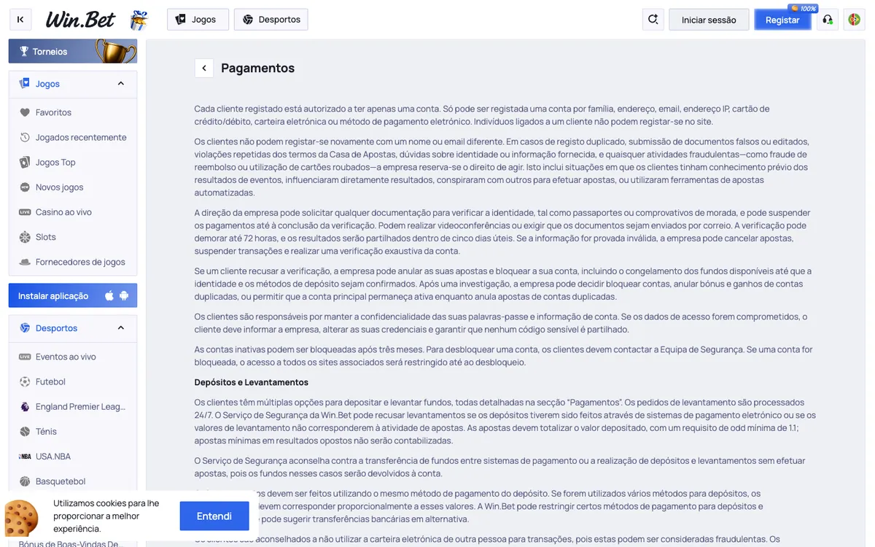Click the 100% bonus badge on Registar
Screen dimensions: 875x547
tap(804, 8)
